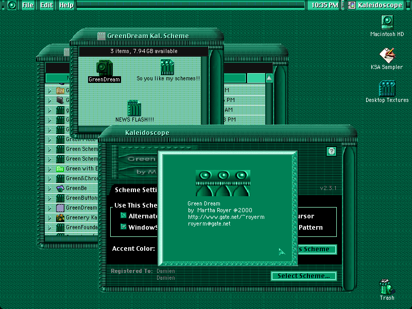This screenshot has height=309, width=412.
Task: Expand the GreenButton row disclosure triangle
Action: (x=49, y=198)
